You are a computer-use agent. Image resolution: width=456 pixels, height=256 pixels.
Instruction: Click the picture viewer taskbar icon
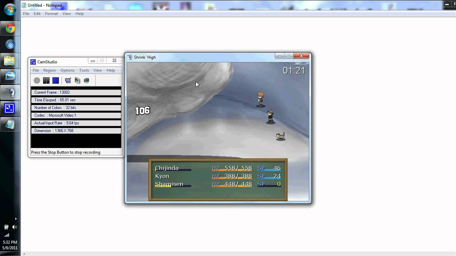pyautogui.click(x=10, y=76)
